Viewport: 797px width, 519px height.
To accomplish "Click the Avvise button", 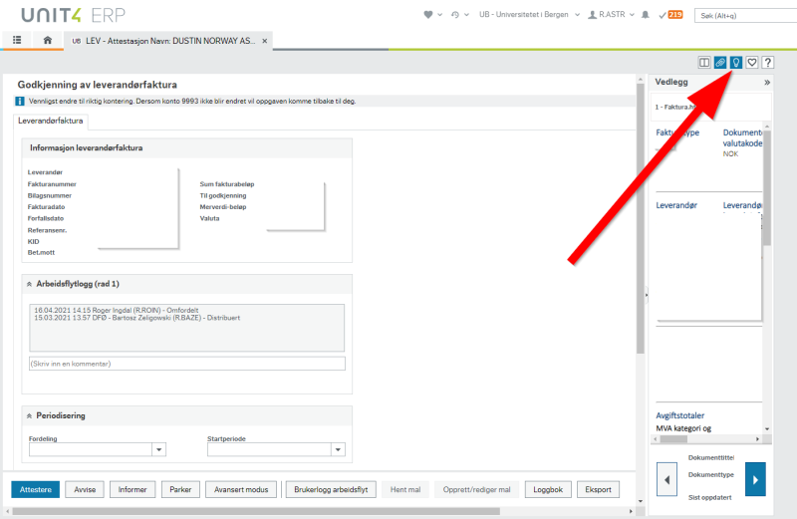I will (x=85, y=489).
